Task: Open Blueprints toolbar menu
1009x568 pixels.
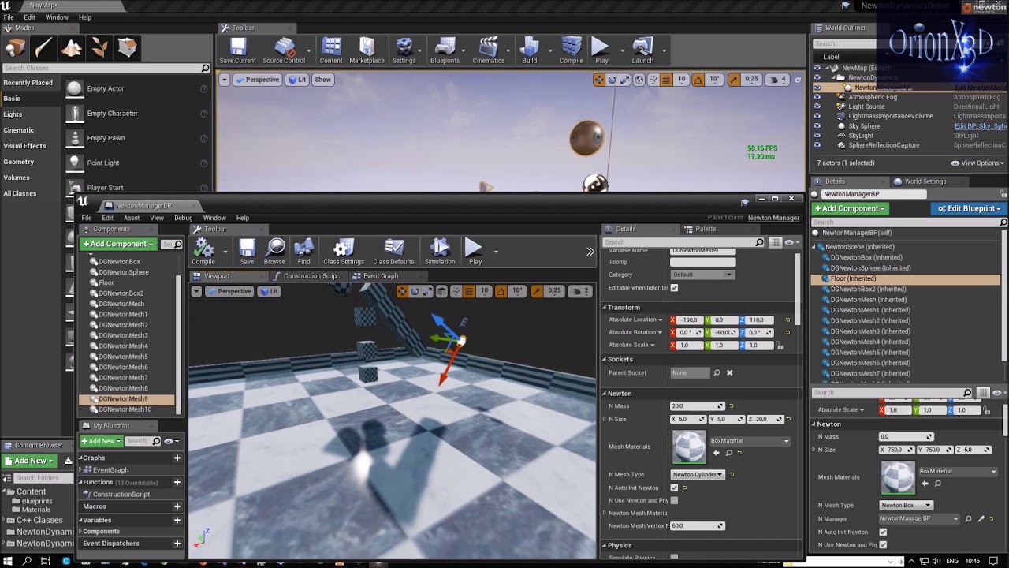Action: point(445,51)
